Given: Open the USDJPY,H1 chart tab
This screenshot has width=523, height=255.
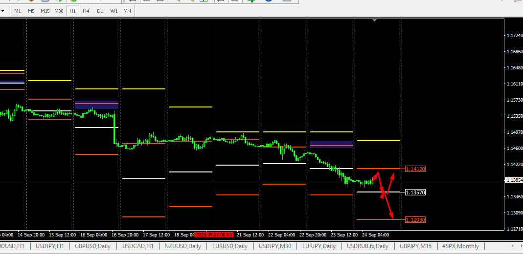Looking at the screenshot, I should [49, 246].
